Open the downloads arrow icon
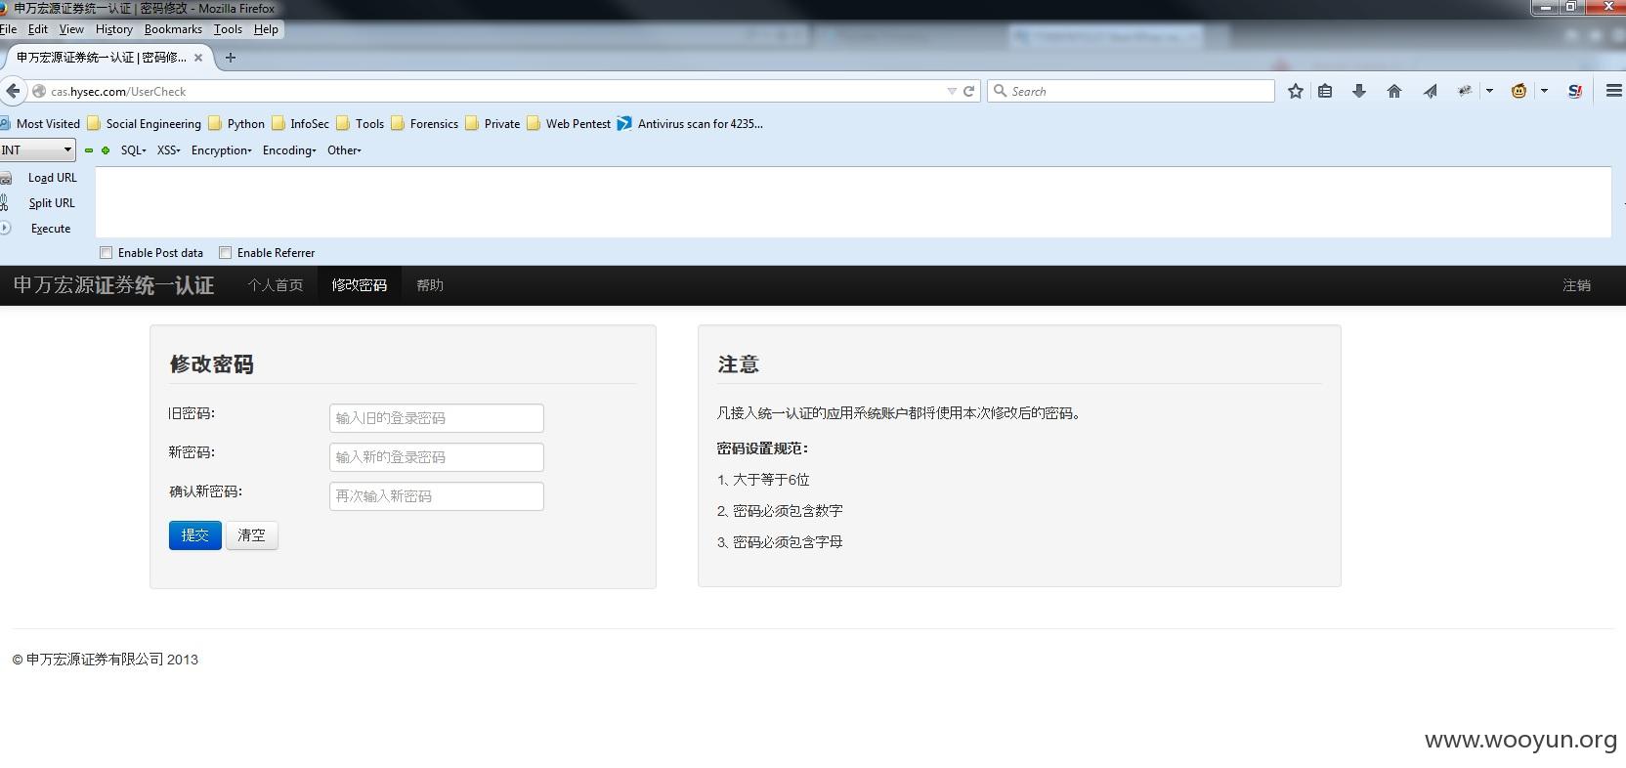Image resolution: width=1626 pixels, height=768 pixels. (1359, 91)
